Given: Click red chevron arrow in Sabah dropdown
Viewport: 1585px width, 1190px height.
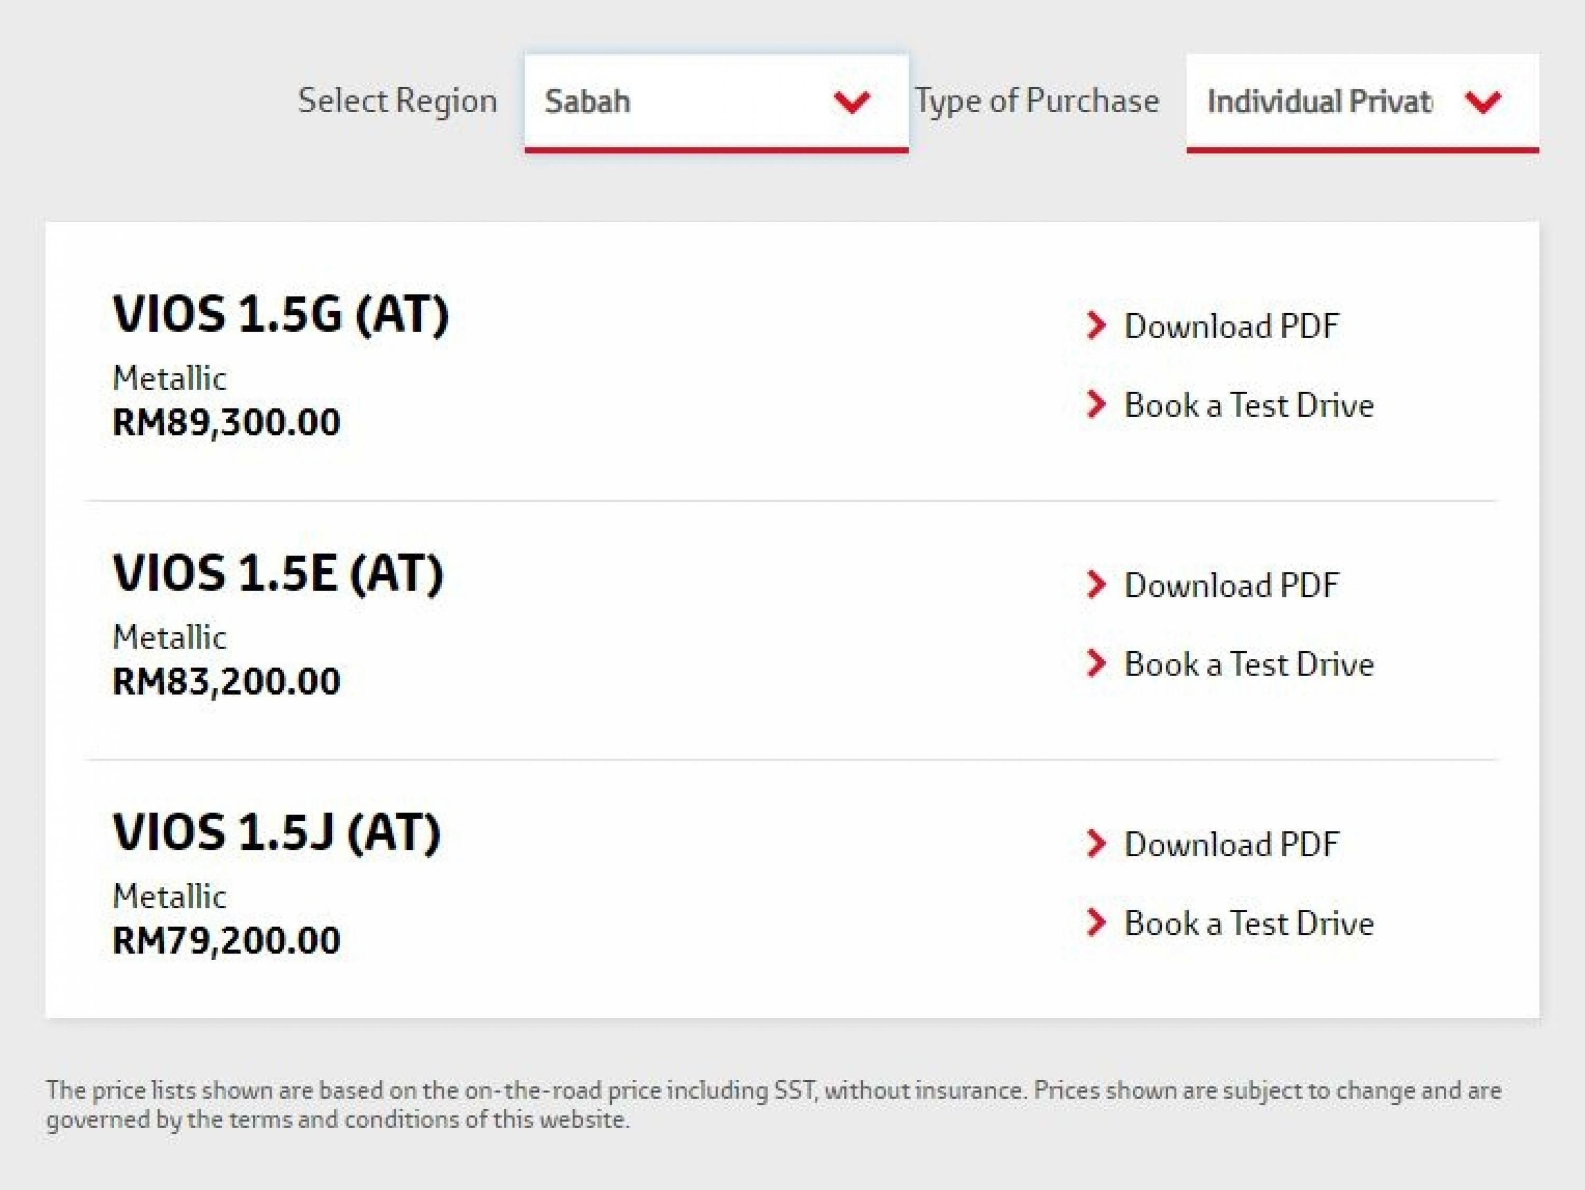Looking at the screenshot, I should (852, 102).
